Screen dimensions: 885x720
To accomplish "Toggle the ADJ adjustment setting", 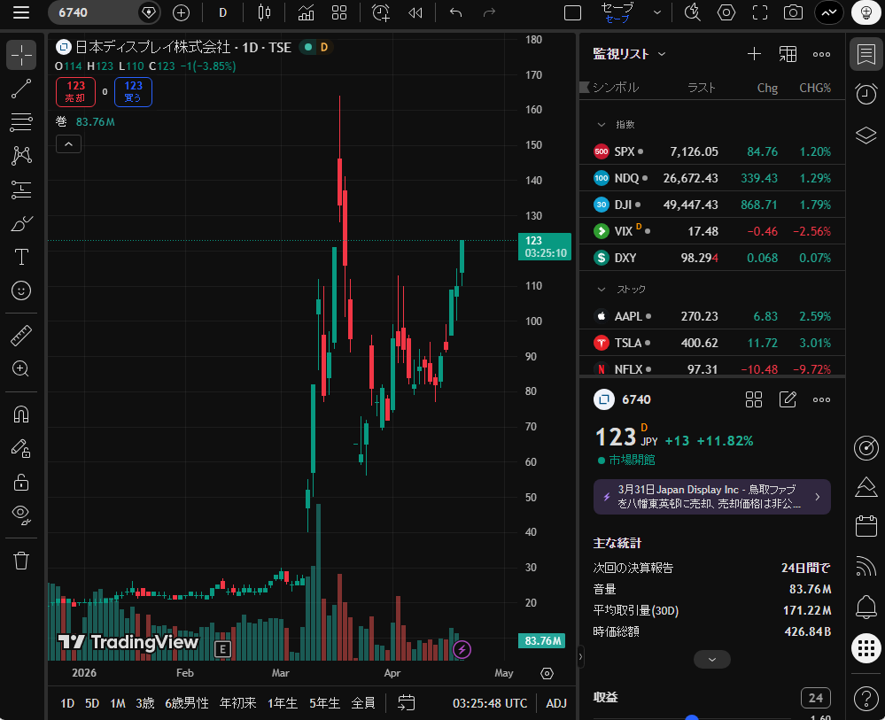I will tap(556, 703).
